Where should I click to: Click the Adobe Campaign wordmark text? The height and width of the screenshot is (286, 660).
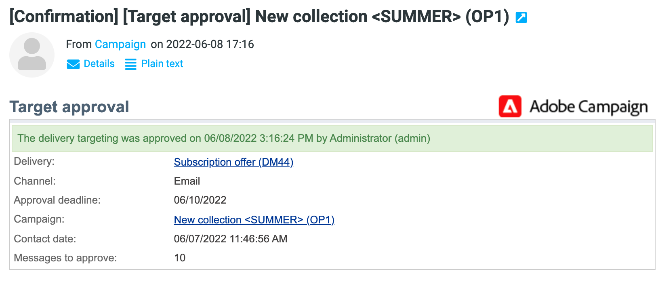tap(589, 107)
